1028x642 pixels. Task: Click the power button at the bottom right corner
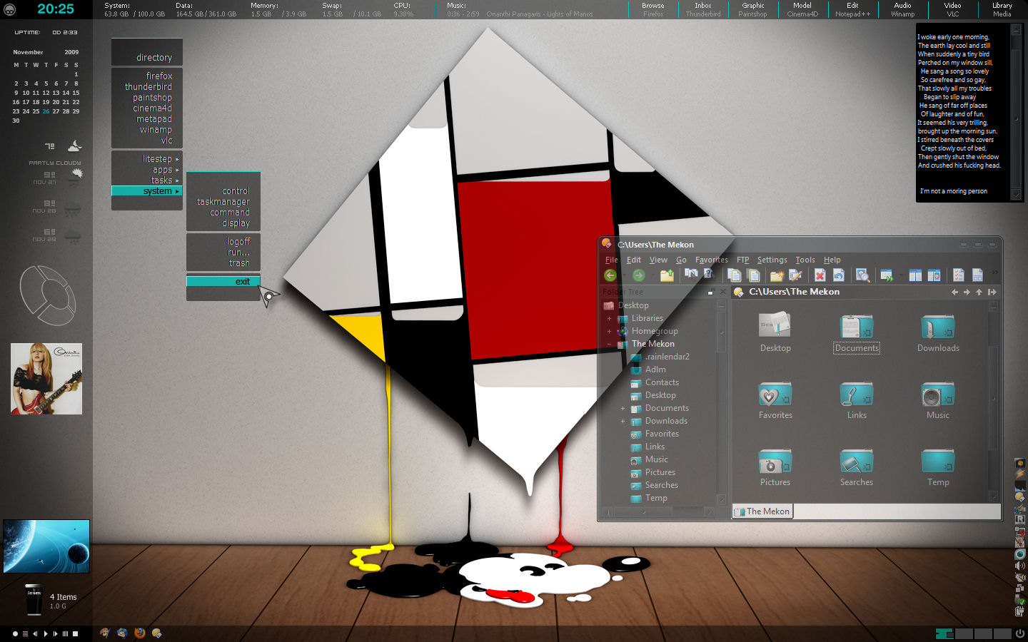1020,633
